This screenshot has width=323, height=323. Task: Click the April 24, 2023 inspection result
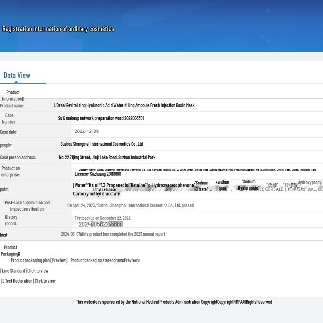[130, 206]
